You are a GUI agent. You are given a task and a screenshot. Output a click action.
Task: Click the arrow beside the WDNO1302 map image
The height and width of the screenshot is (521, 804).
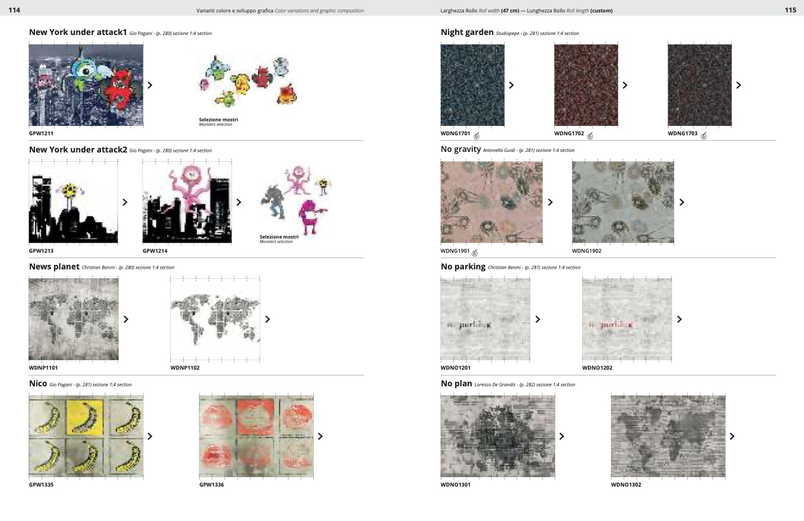[732, 436]
